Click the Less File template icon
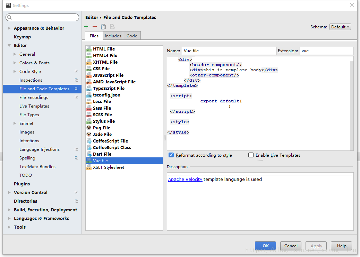The width and height of the screenshot is (360, 257). point(89,101)
